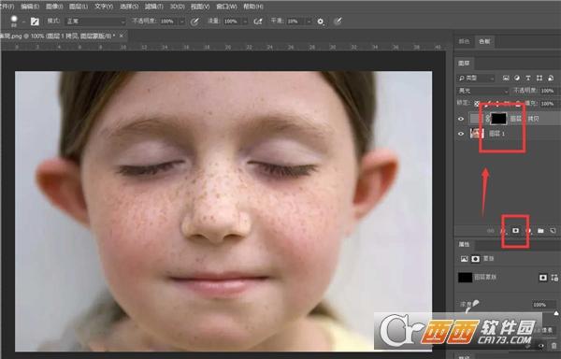
Task: Toggle the brush settings panel icon
Action: point(35,22)
